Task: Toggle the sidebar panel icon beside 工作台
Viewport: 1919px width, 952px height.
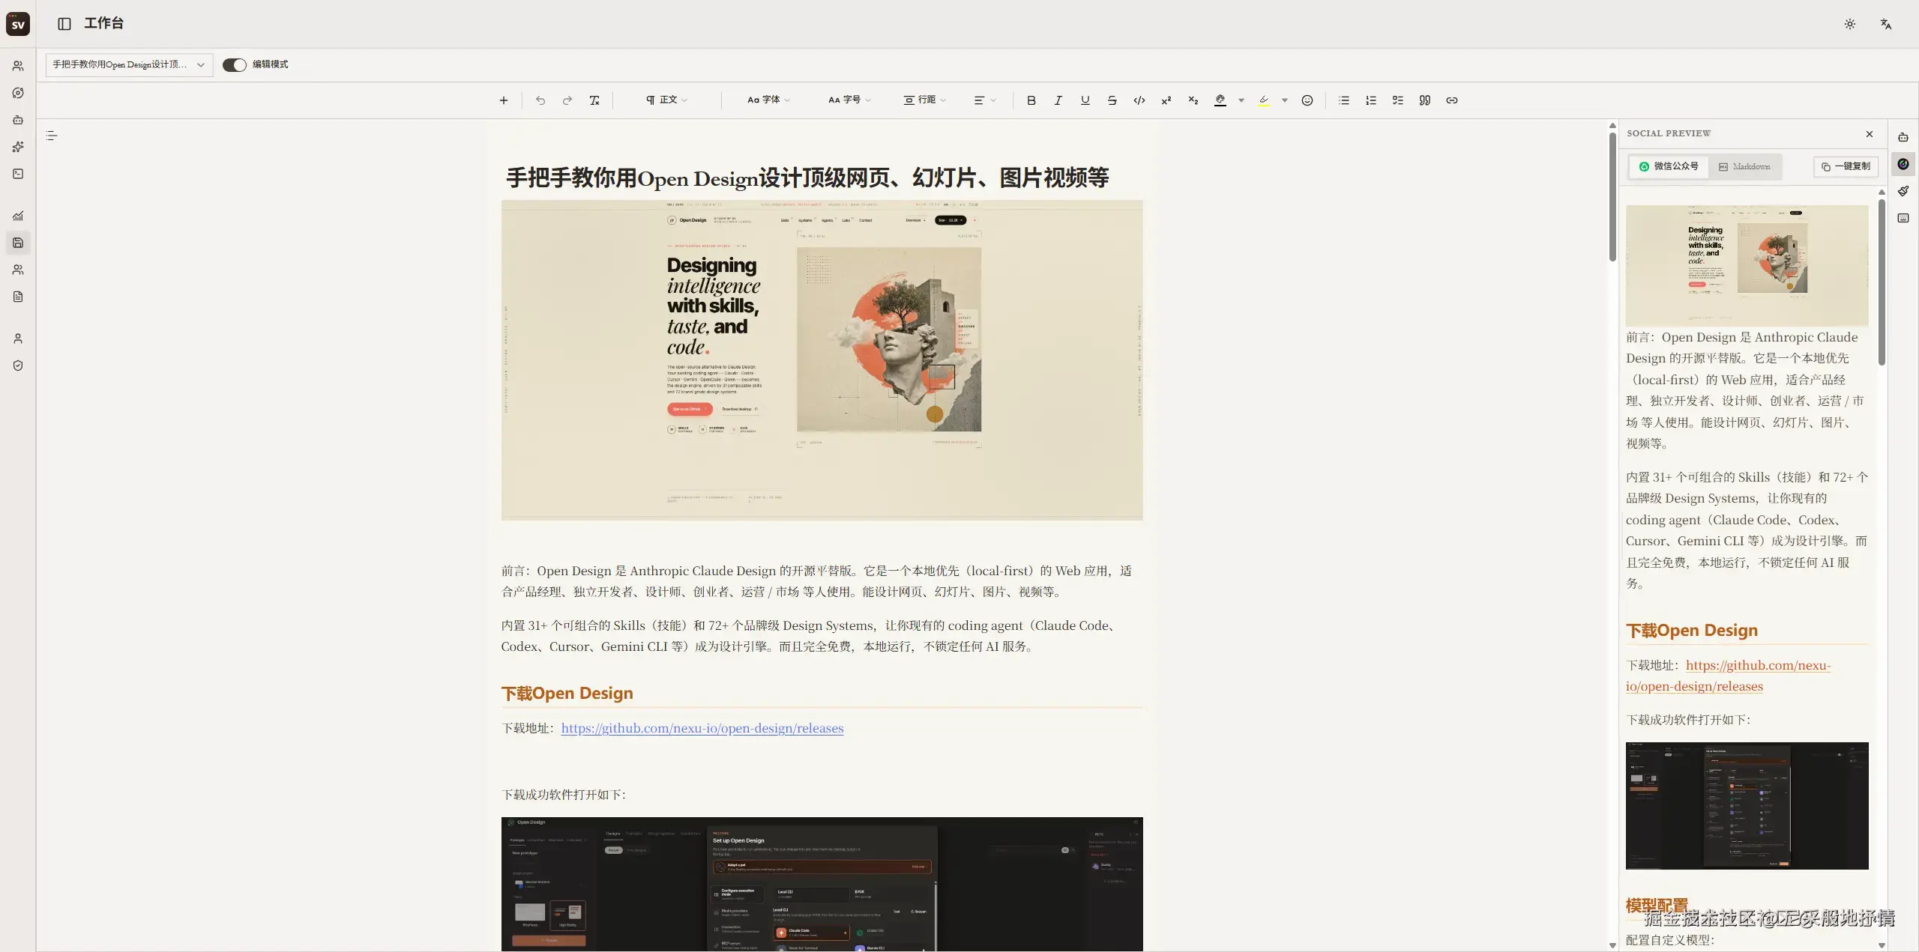Action: tap(64, 24)
